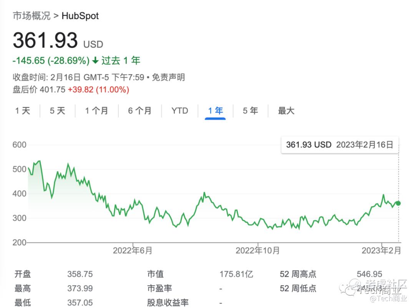
Task: Click the downward arrow icon beside 过去 1 年
Action: tap(95, 61)
